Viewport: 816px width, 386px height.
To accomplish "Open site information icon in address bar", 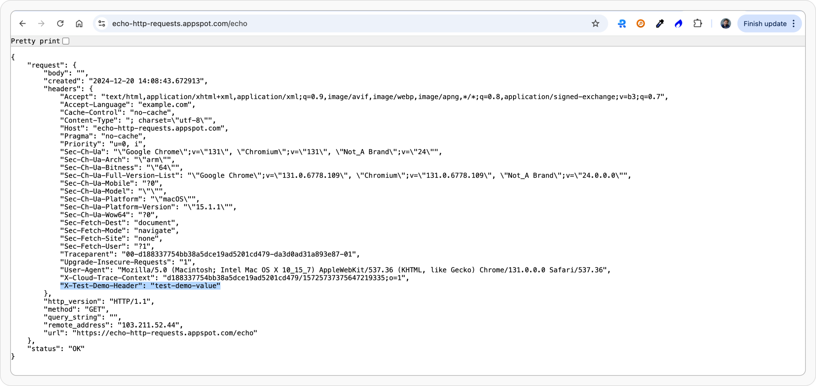I will [x=102, y=23].
